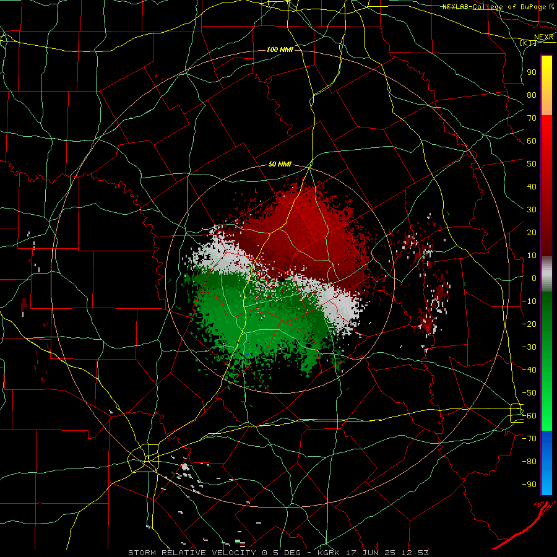Click the 50 value on the velocity scale
The image size is (557, 557).
click(x=532, y=164)
